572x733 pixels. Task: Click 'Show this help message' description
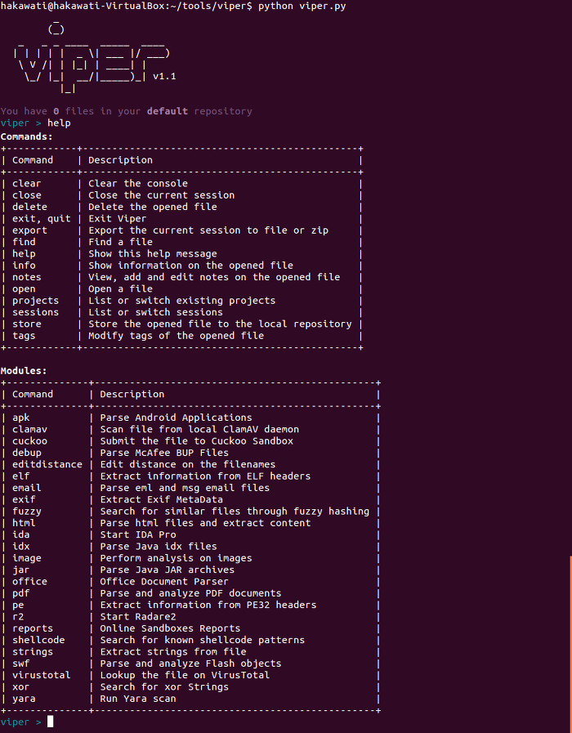pos(153,253)
